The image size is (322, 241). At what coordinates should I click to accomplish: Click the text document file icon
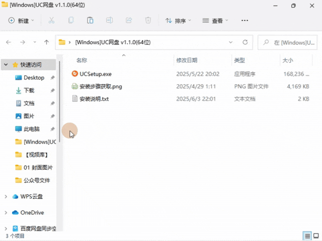[75, 99]
